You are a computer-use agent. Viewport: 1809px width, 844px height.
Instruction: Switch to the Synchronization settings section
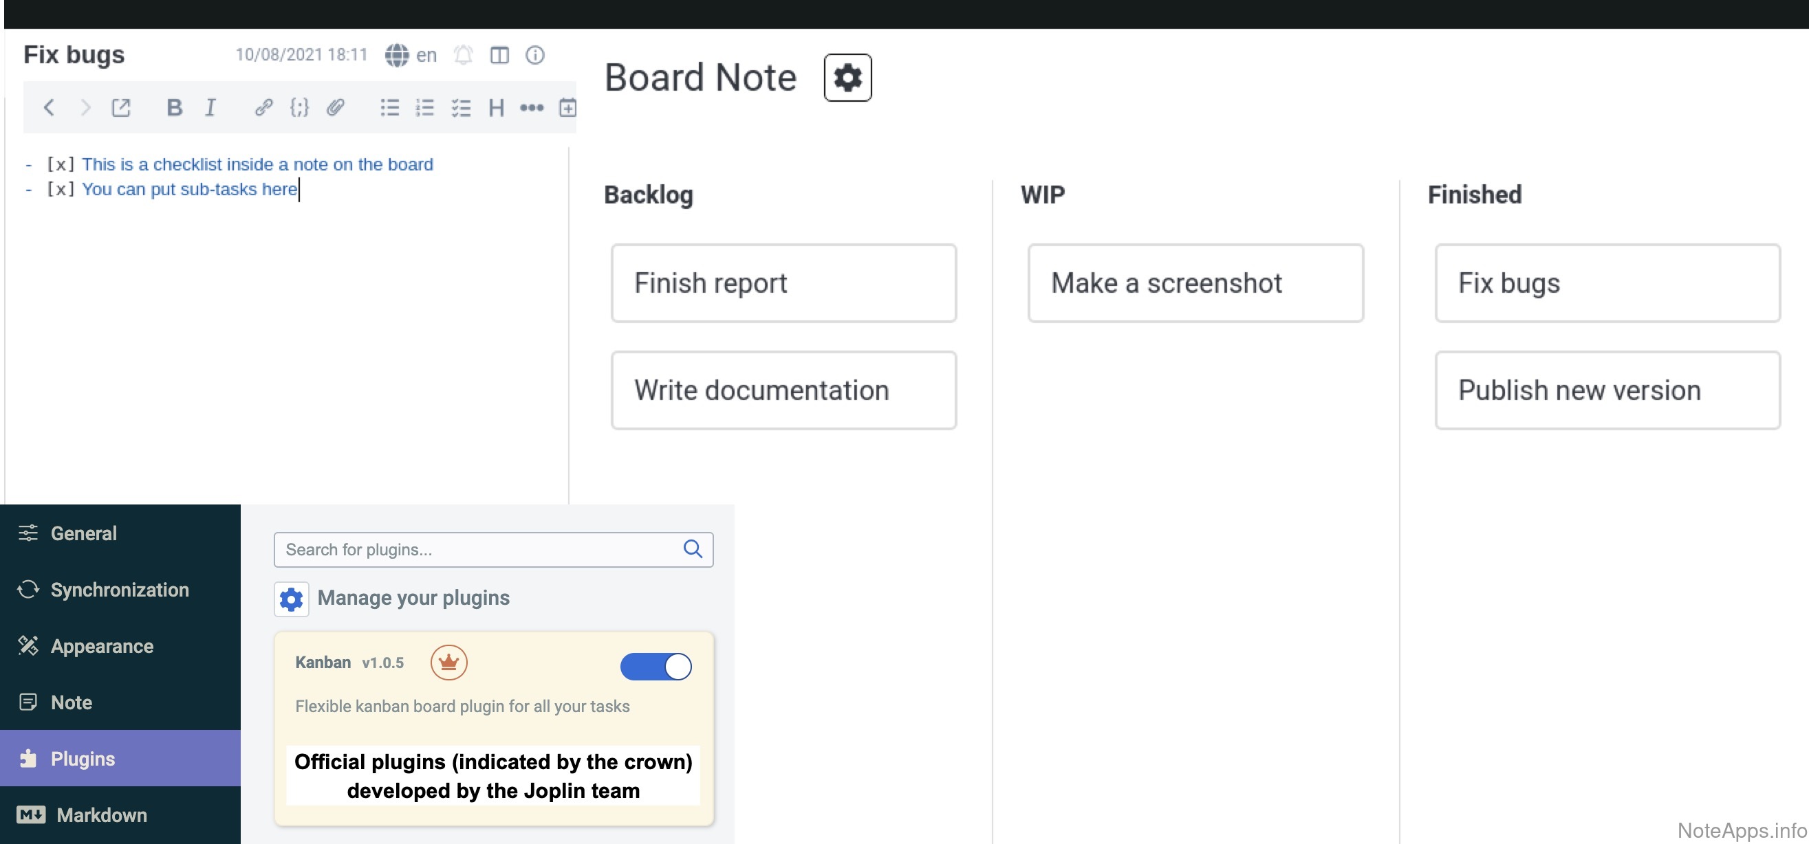[120, 589]
